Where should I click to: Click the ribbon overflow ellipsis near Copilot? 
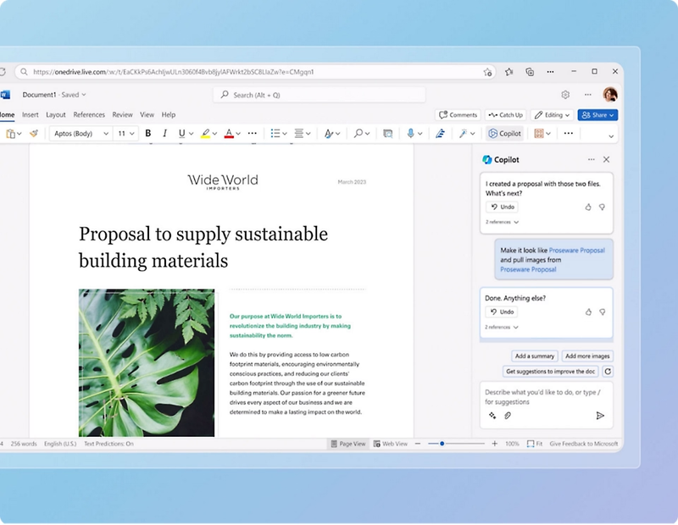coord(569,134)
